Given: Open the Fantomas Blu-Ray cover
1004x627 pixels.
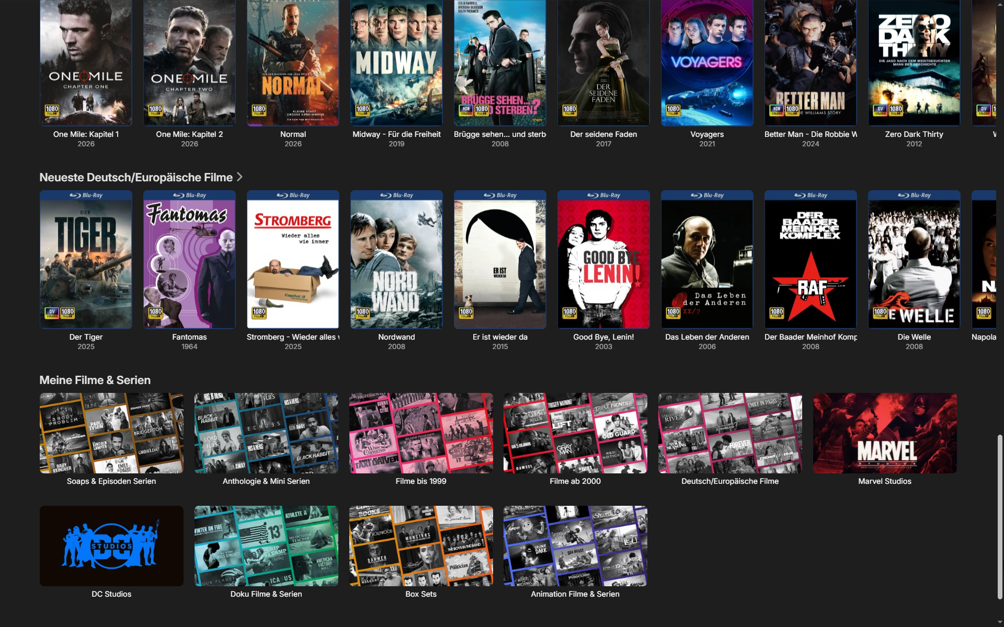Looking at the screenshot, I should coord(189,260).
